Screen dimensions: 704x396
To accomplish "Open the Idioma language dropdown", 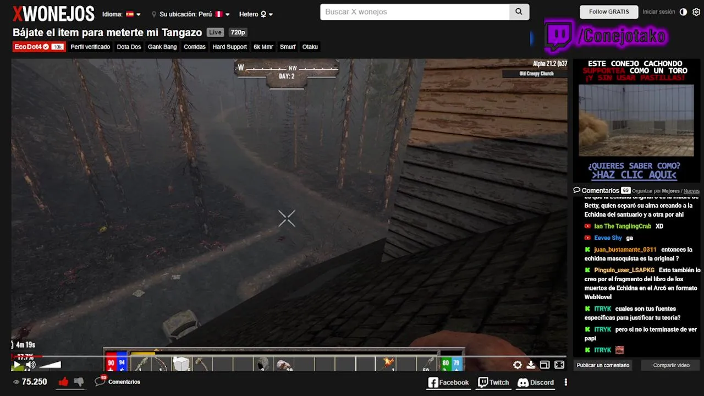I will pos(122,14).
